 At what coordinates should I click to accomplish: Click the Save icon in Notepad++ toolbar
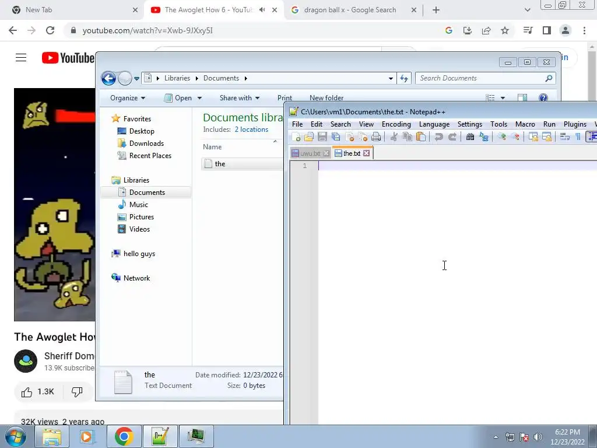click(322, 136)
